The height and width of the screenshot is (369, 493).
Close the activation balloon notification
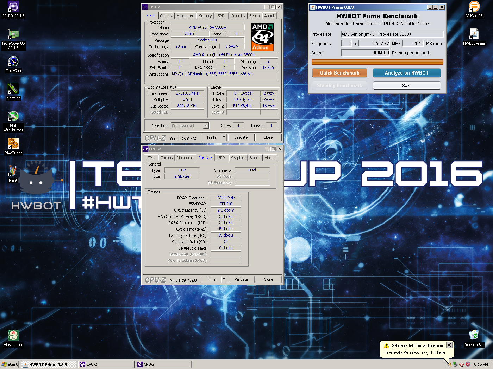point(449,345)
